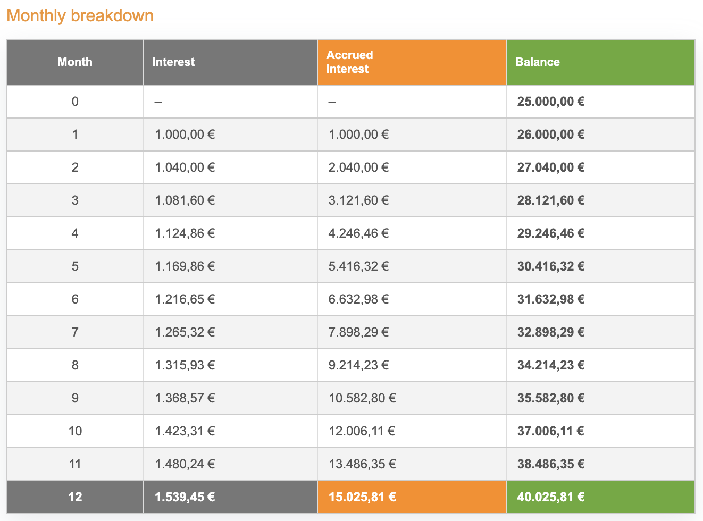Click the month '6' row number

(x=75, y=299)
